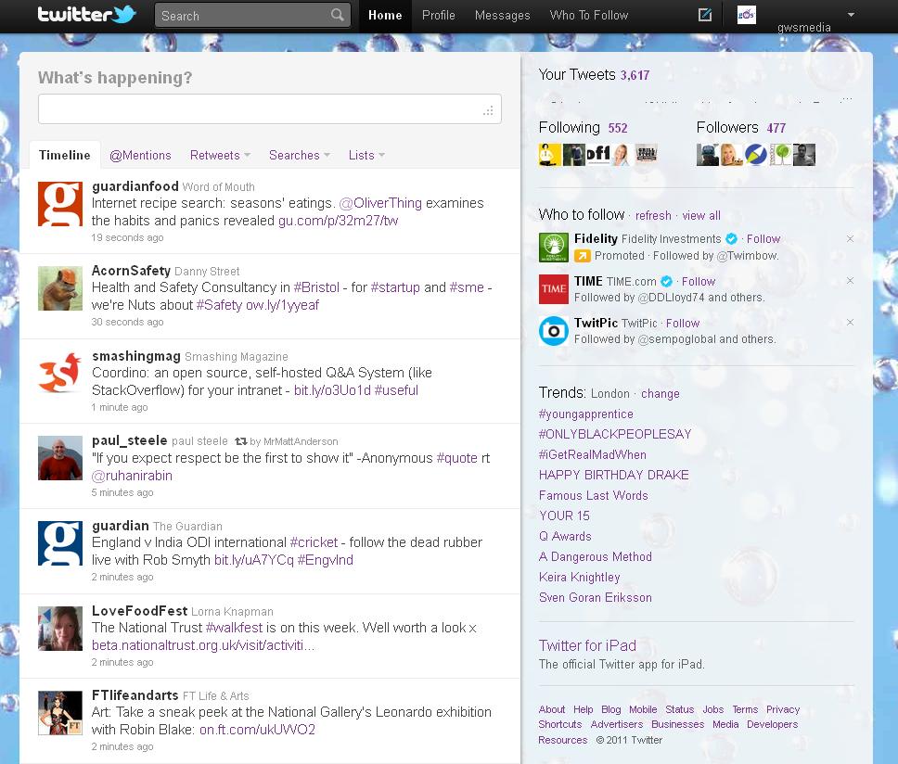The width and height of the screenshot is (898, 764).
Task: Open Profile in the navigation bar
Action: (439, 16)
